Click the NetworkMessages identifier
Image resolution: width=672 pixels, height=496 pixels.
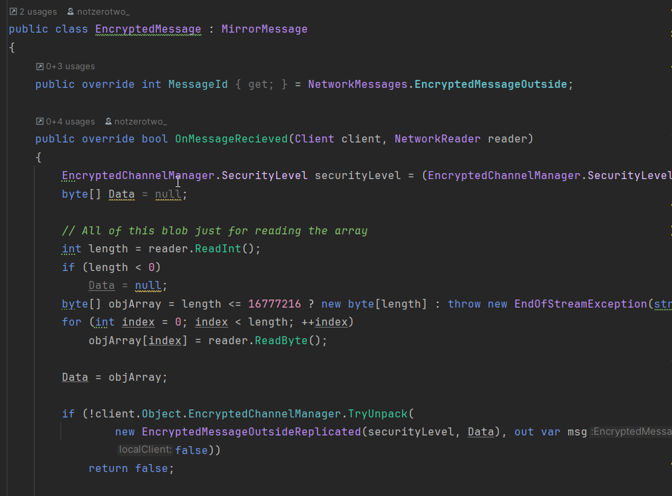pyautogui.click(x=357, y=84)
